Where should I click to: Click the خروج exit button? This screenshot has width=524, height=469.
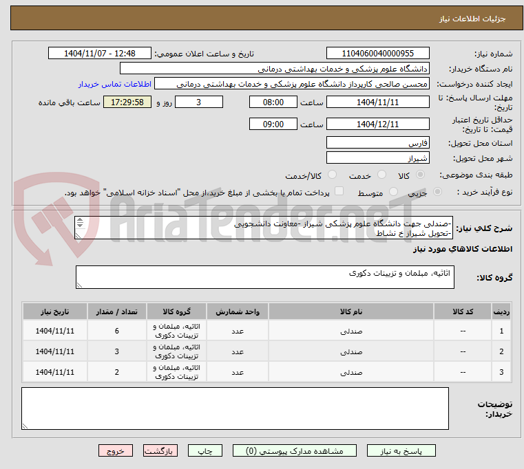[115, 450]
